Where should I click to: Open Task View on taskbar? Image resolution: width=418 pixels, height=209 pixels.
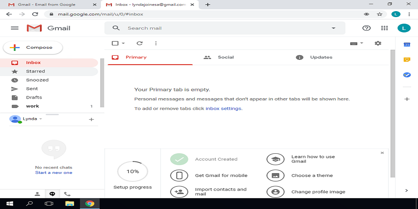point(49,204)
